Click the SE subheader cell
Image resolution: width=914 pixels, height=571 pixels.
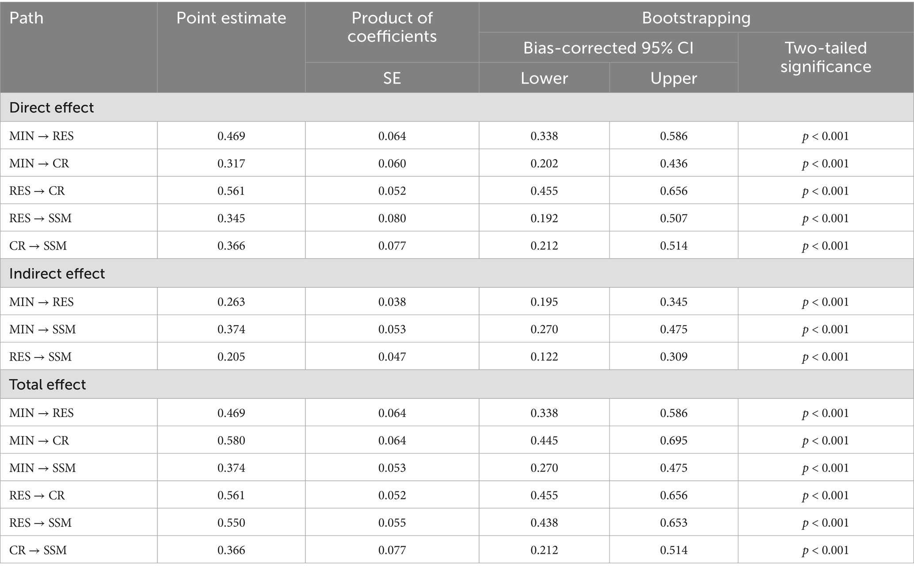tap(392, 78)
